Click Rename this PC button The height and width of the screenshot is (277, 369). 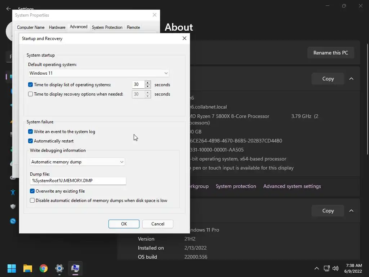pos(331,53)
